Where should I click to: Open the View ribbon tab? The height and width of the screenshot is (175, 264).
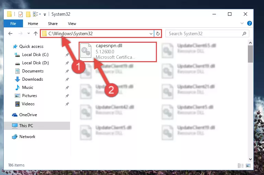tap(72, 24)
